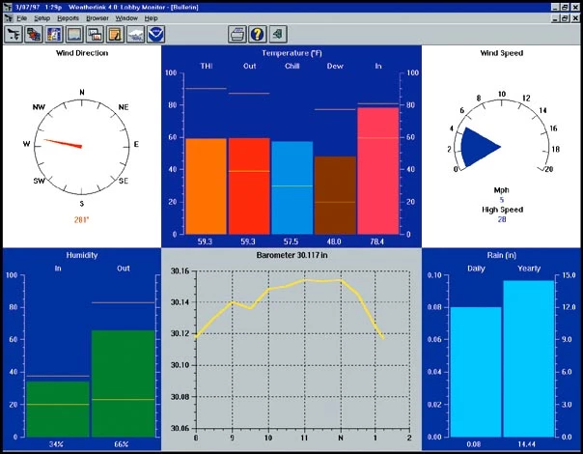The width and height of the screenshot is (583, 454).
Task: Open the Help menu
Action: [x=151, y=18]
